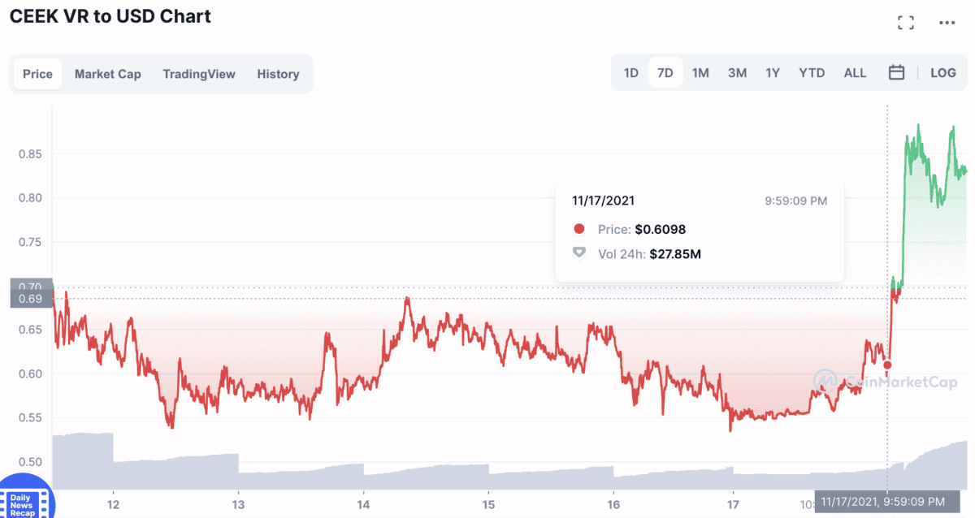Click the 0.50 price axis label

coord(30,462)
